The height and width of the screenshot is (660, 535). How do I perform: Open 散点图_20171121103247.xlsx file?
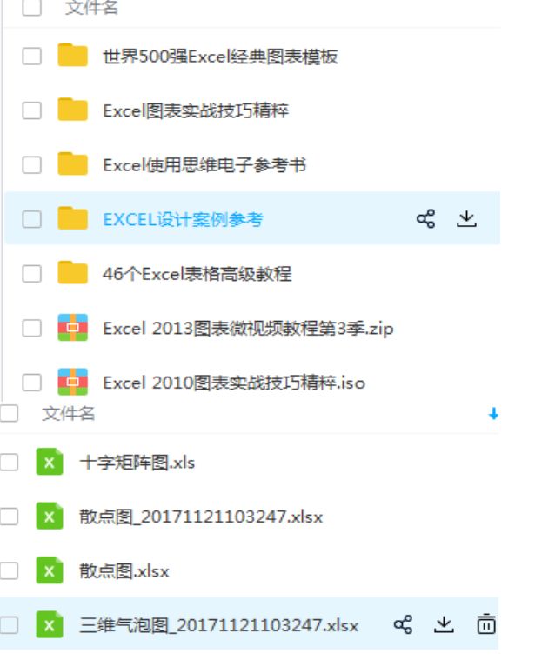coord(201,517)
